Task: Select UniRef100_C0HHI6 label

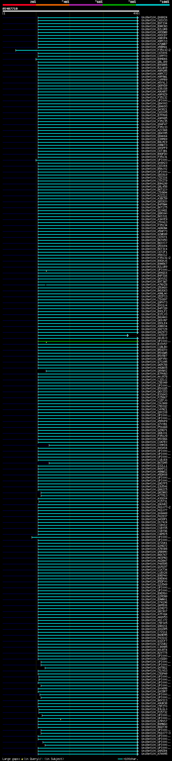Action: [154, 445]
